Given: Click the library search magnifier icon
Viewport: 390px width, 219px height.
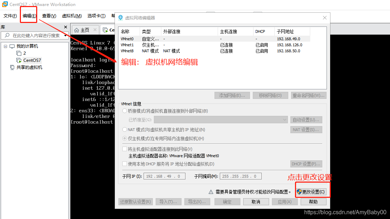Looking at the screenshot, I should coord(7,35).
